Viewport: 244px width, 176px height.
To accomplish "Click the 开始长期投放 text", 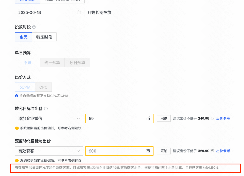I will pyautogui.click(x=99, y=12).
